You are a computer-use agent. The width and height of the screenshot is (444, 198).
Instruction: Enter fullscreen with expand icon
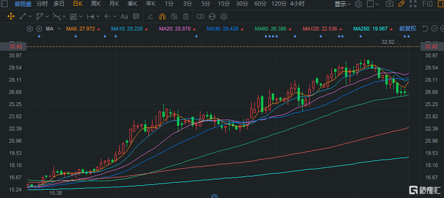click(x=413, y=4)
